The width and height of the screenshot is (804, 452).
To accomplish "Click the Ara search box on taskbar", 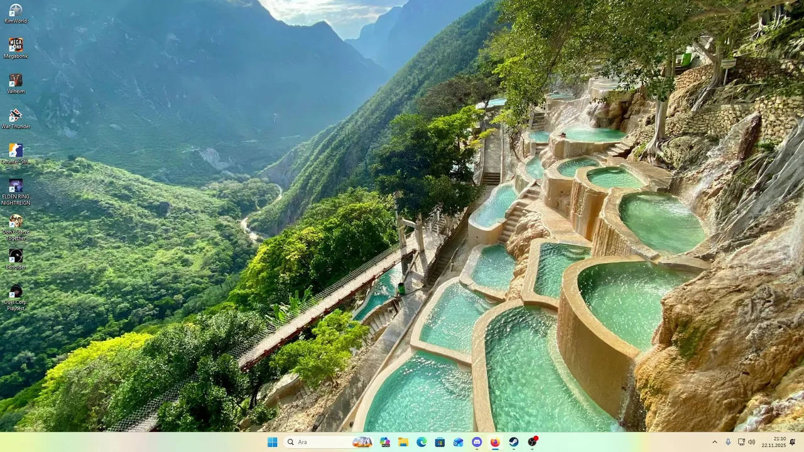I will click(x=329, y=442).
